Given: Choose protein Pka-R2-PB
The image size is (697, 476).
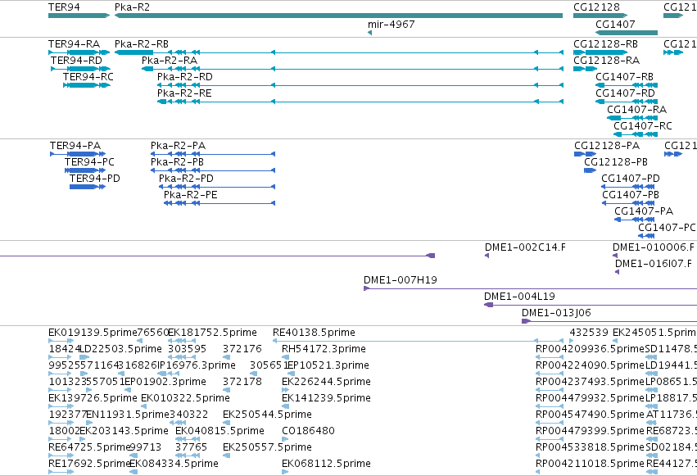Looking at the screenshot, I should pos(213,170).
